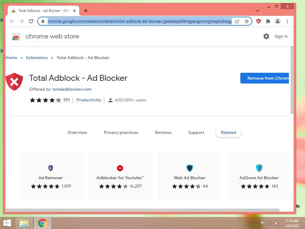
Task: Click the Web Ad Blocker shield icon
Action: pos(190,168)
